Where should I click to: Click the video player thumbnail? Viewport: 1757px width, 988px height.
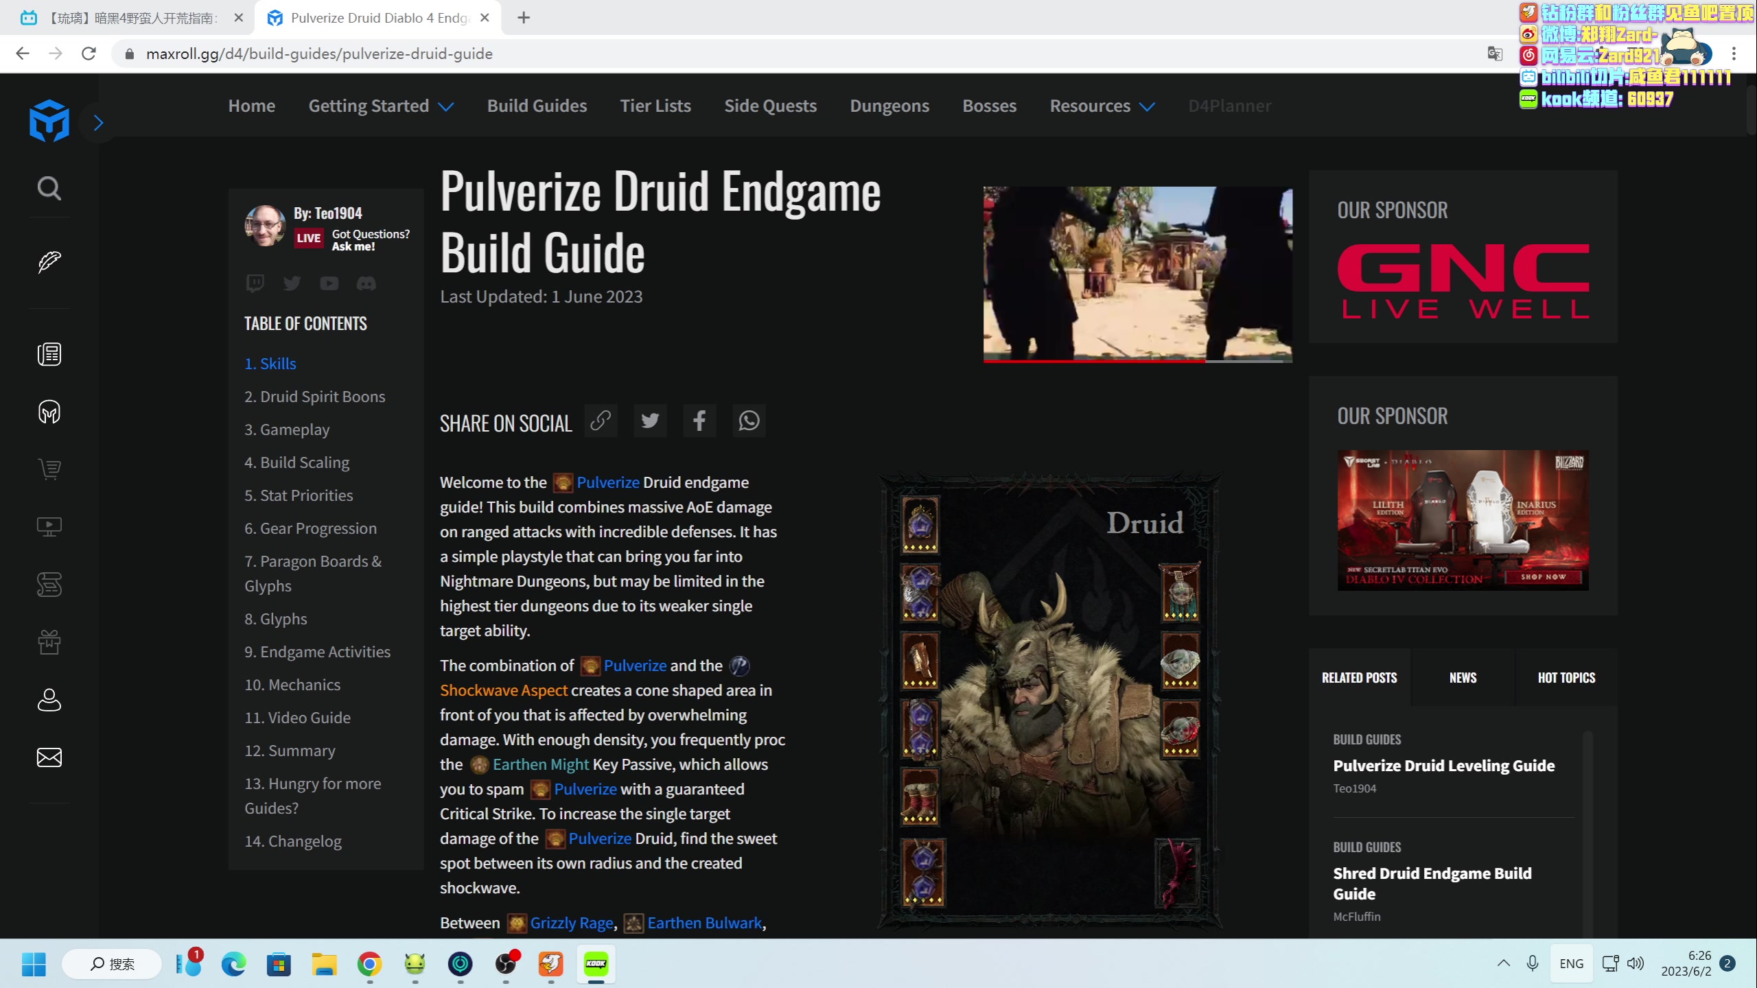pos(1138,273)
